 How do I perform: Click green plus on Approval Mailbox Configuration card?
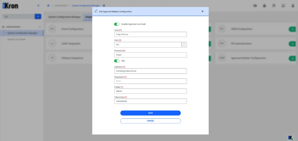pyautogui.click(x=292, y=58)
